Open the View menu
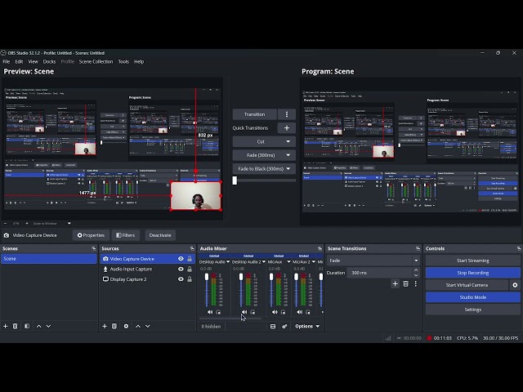 tap(33, 62)
